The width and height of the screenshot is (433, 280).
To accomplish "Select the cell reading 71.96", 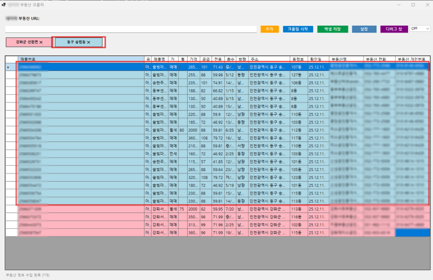I will click(x=218, y=225).
